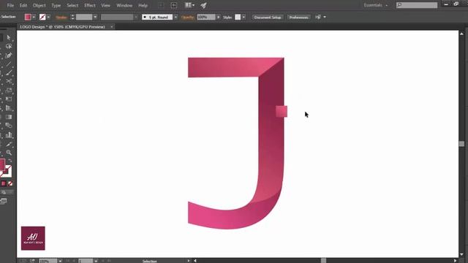468x263 pixels.
Task: Close the LOGO Design document tab
Action: click(112, 27)
